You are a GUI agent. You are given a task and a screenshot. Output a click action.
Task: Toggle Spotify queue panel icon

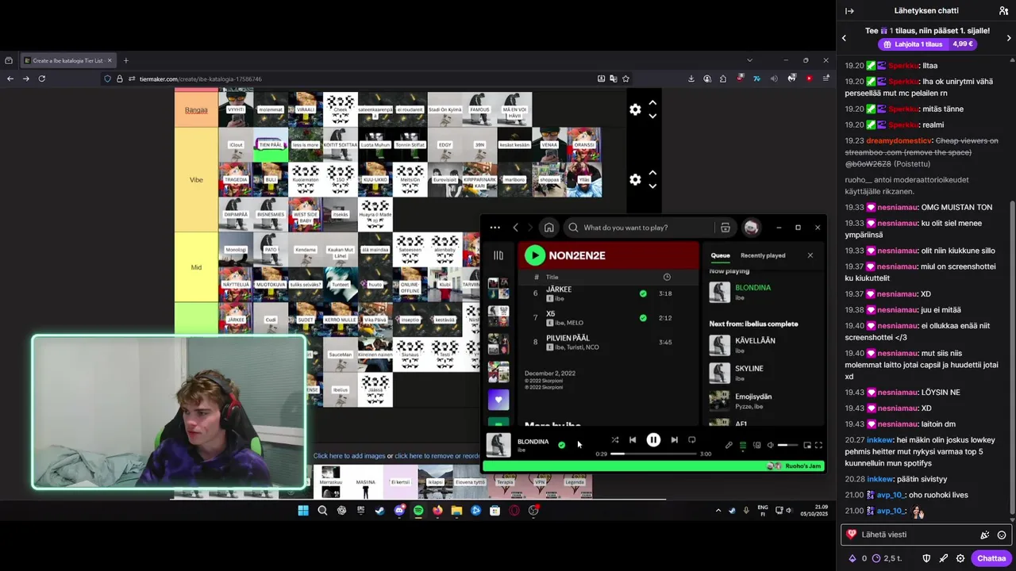pyautogui.click(x=743, y=445)
